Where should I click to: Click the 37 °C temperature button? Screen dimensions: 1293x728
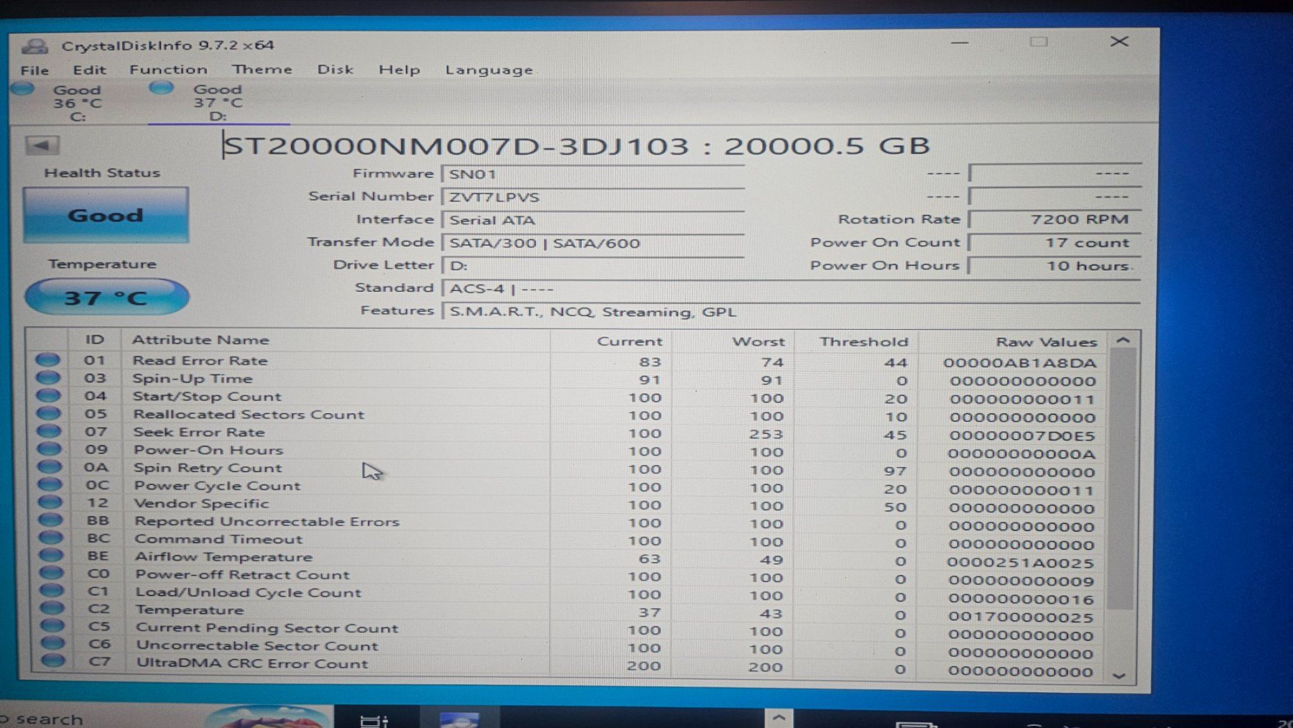106,297
